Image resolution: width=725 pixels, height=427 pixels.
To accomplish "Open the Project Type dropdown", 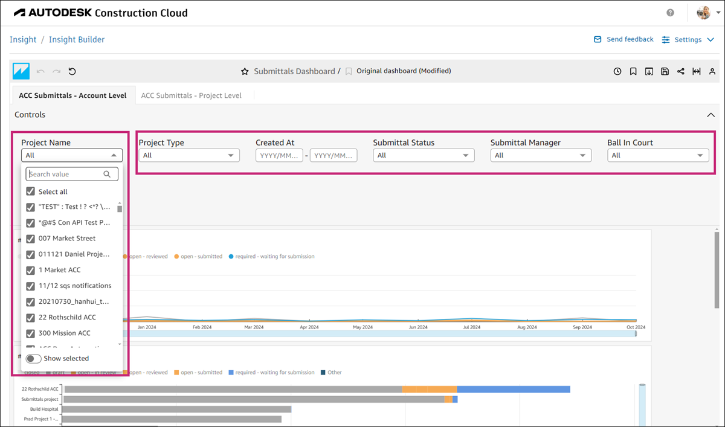I will point(189,155).
